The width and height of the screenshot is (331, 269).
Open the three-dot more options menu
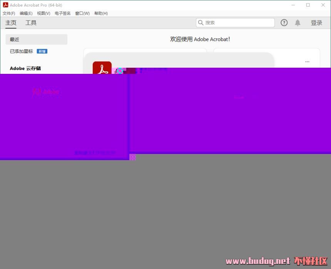pyautogui.click(x=307, y=62)
